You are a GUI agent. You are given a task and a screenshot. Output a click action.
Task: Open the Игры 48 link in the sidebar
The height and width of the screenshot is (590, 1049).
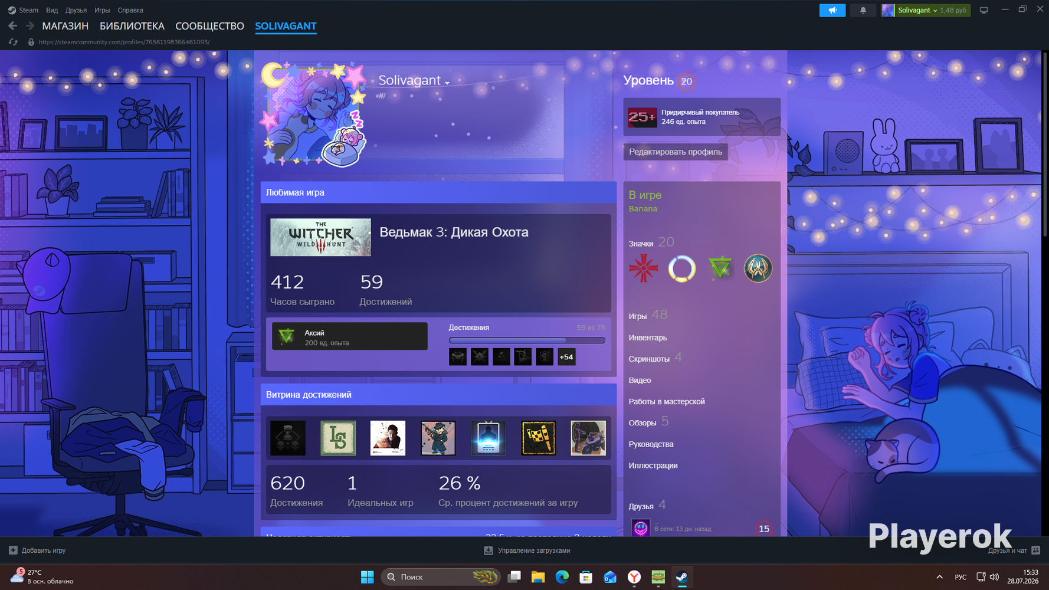648,316
